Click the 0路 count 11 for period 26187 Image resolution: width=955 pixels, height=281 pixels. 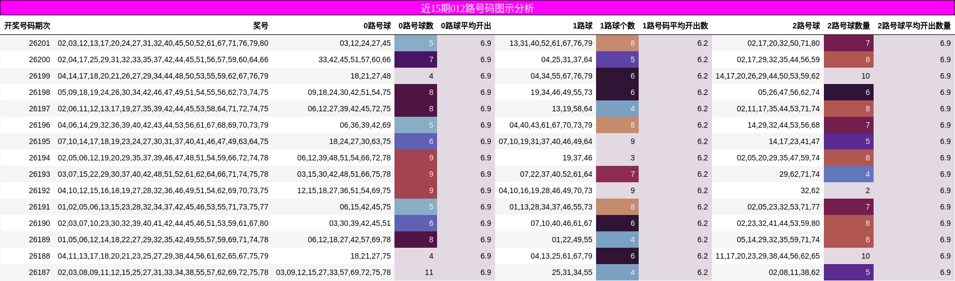tap(416, 272)
